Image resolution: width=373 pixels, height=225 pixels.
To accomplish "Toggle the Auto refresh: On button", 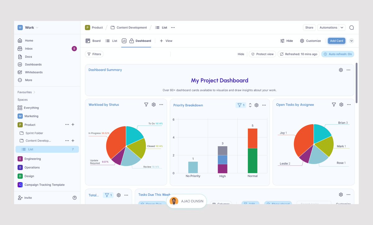I will (338, 54).
